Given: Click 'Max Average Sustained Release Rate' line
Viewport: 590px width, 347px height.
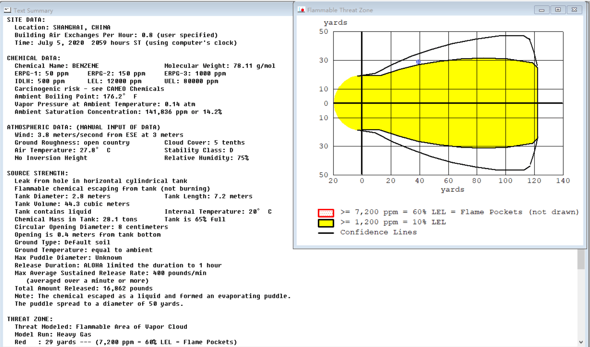Looking at the screenshot, I should (x=111, y=273).
